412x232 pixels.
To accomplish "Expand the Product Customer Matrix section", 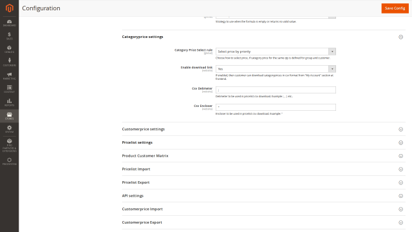I will [x=400, y=156].
